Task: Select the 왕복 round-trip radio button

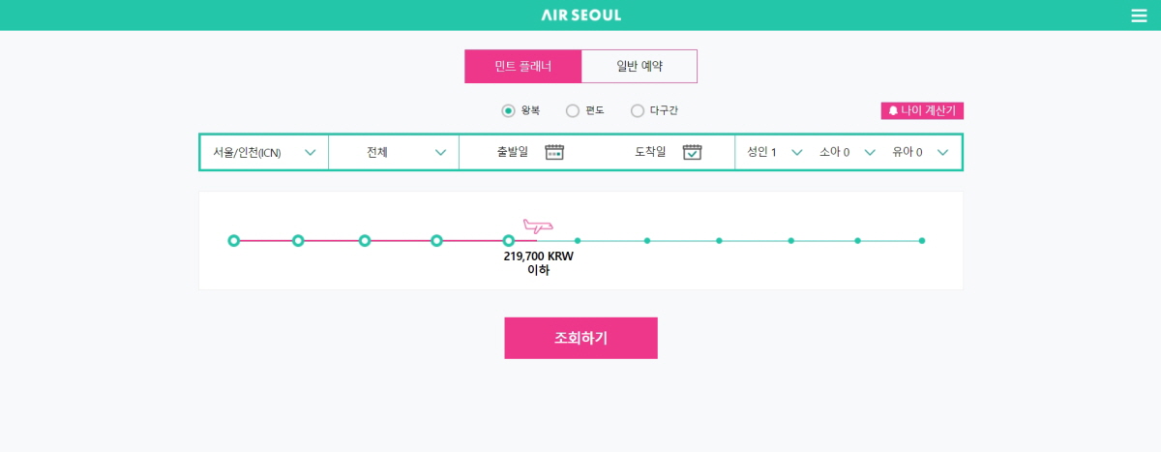Action: point(508,110)
